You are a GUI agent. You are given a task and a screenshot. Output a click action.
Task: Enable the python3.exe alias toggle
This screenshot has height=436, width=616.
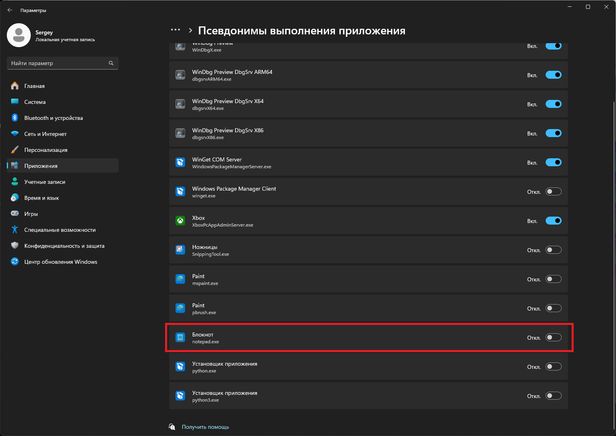tap(553, 396)
